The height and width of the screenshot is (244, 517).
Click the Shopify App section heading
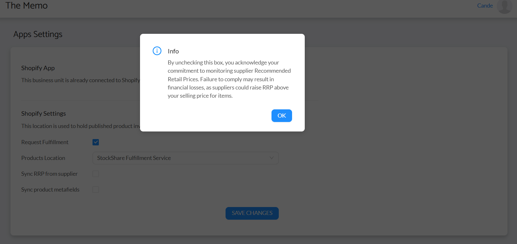38,68
